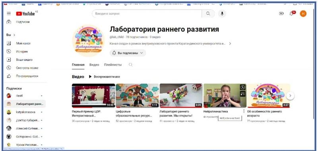Click the 78 подписчиков text

pyautogui.click(x=137, y=37)
